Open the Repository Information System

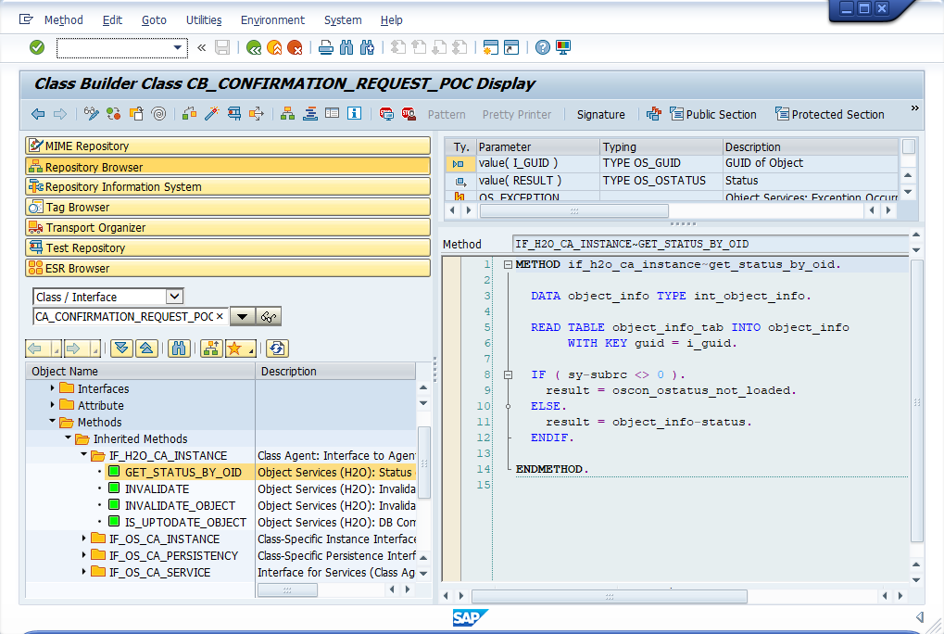pyautogui.click(x=228, y=186)
